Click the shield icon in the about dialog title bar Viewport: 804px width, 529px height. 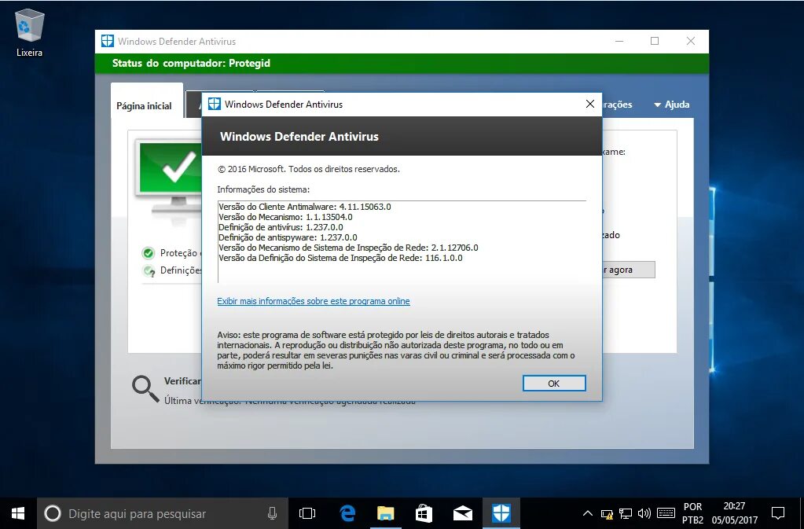tap(214, 104)
